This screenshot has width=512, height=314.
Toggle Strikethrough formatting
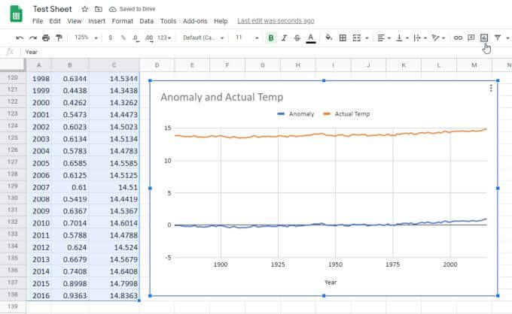coord(297,38)
